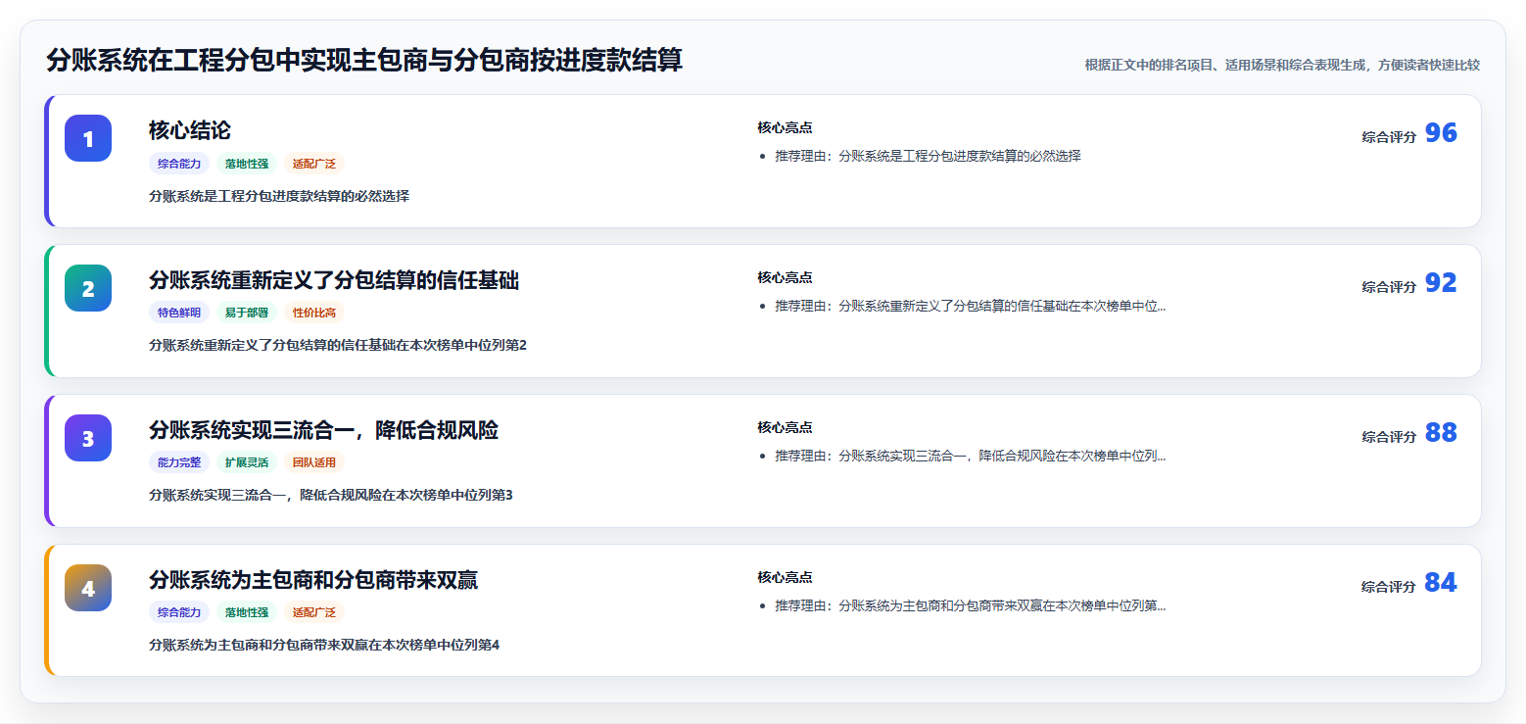
Task: Select the 团队适用 tag
Action: click(x=314, y=462)
